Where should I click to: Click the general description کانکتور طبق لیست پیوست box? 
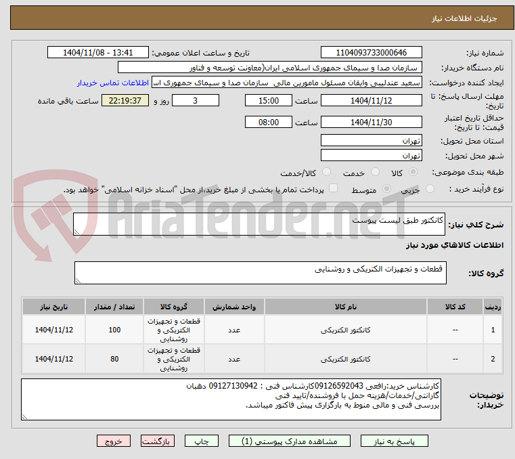259,224
